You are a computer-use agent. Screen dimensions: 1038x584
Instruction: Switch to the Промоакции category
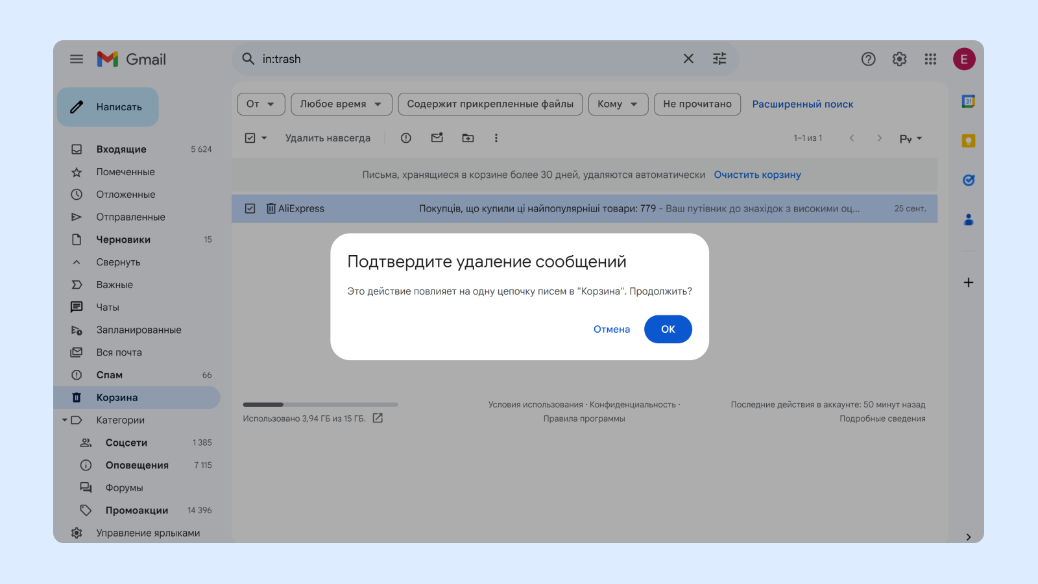point(136,510)
